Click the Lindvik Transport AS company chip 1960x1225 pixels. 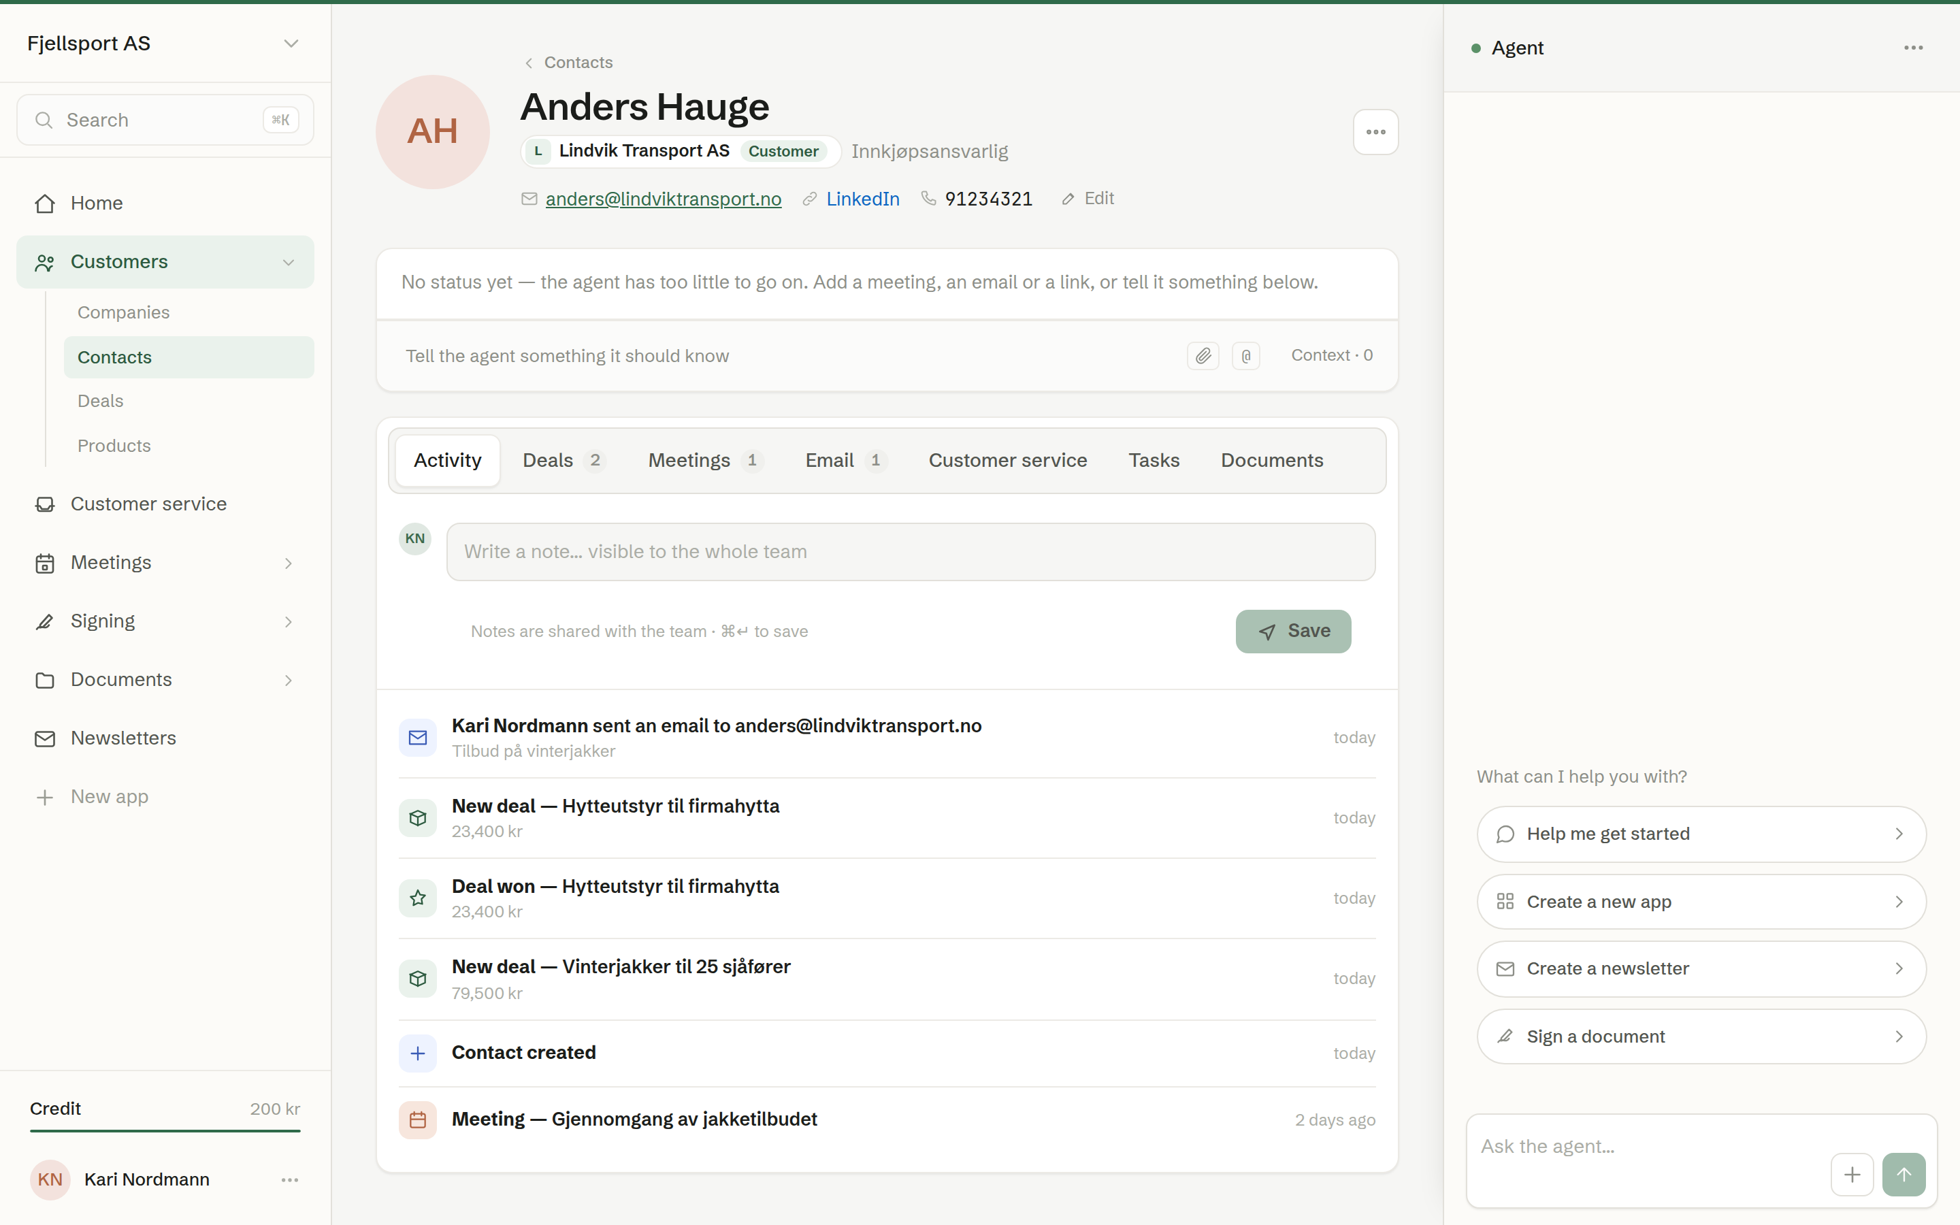pos(681,150)
